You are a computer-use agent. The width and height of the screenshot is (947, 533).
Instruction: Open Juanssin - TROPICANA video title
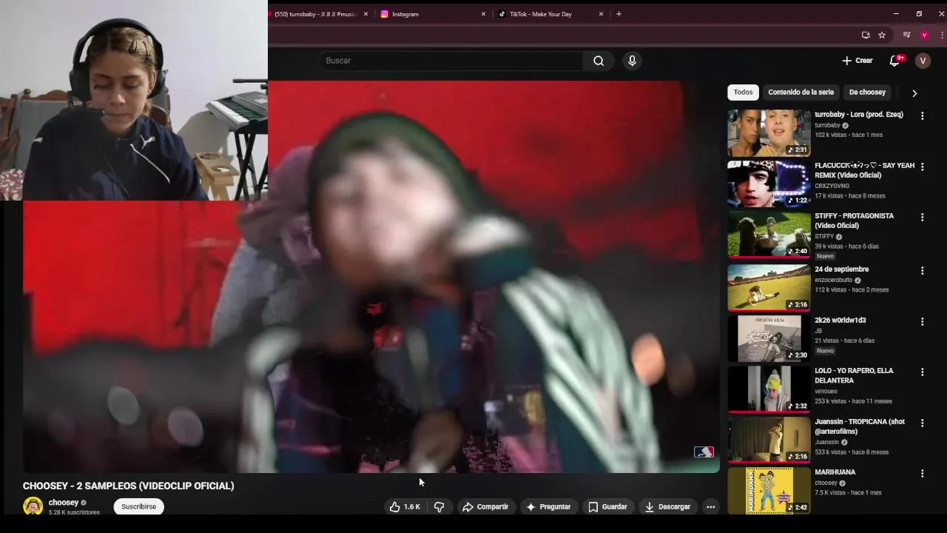(860, 426)
